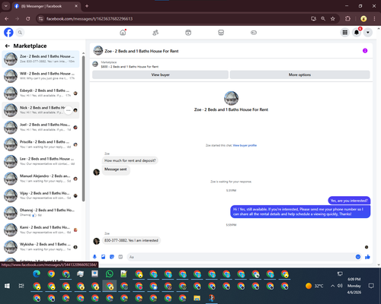
Task: Click the message text input field
Action: pyautogui.click(x=242, y=257)
